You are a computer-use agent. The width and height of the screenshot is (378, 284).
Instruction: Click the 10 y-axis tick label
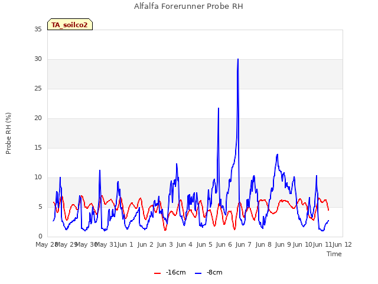[x=38, y=177]
